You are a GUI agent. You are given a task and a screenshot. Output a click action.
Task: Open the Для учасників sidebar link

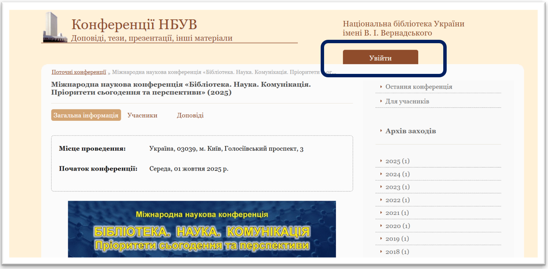pyautogui.click(x=407, y=102)
